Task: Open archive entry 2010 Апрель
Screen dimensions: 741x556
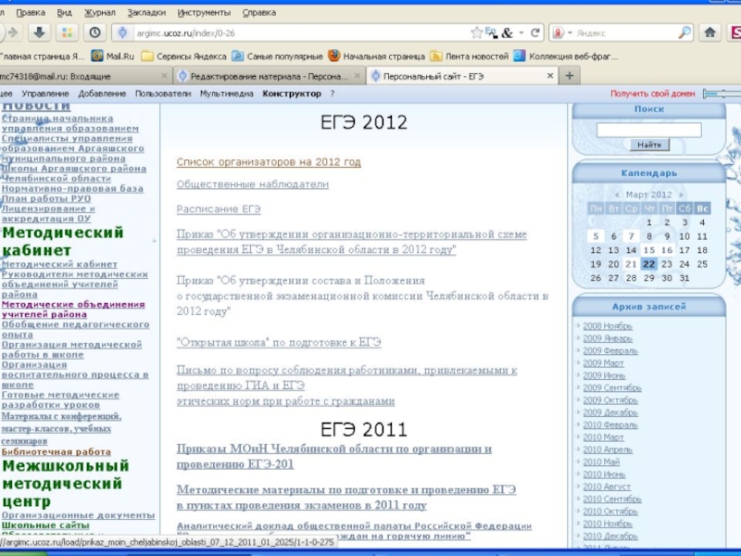Action: [608, 450]
